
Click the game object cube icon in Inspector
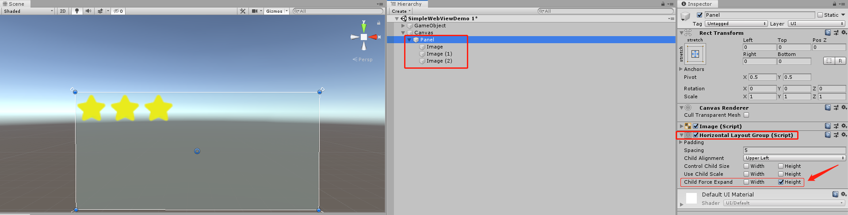(x=685, y=17)
